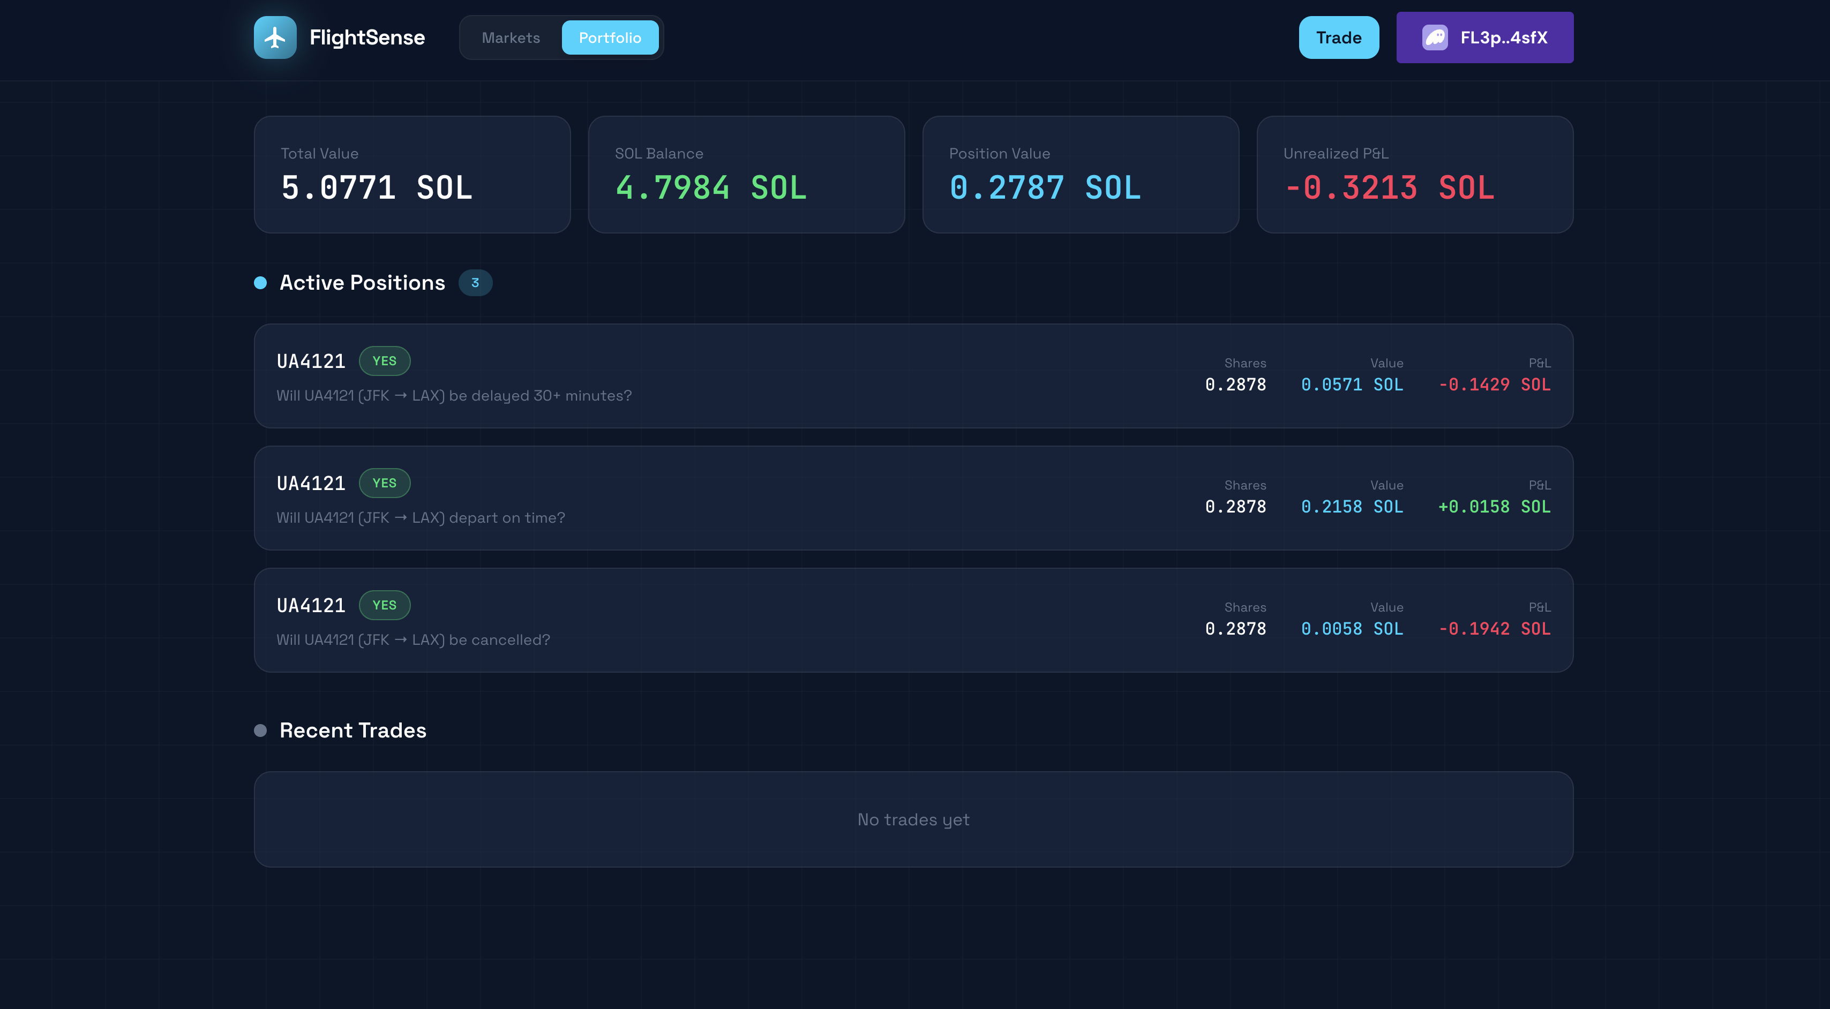Click the Phantom ghost wallet icon
This screenshot has height=1009, width=1830.
pyautogui.click(x=1434, y=37)
